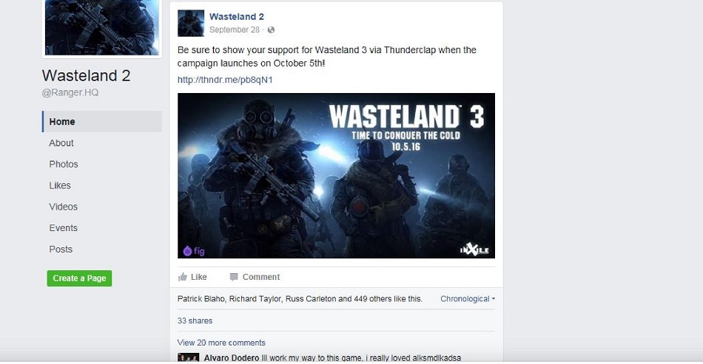Open the 33 shares link

point(195,320)
